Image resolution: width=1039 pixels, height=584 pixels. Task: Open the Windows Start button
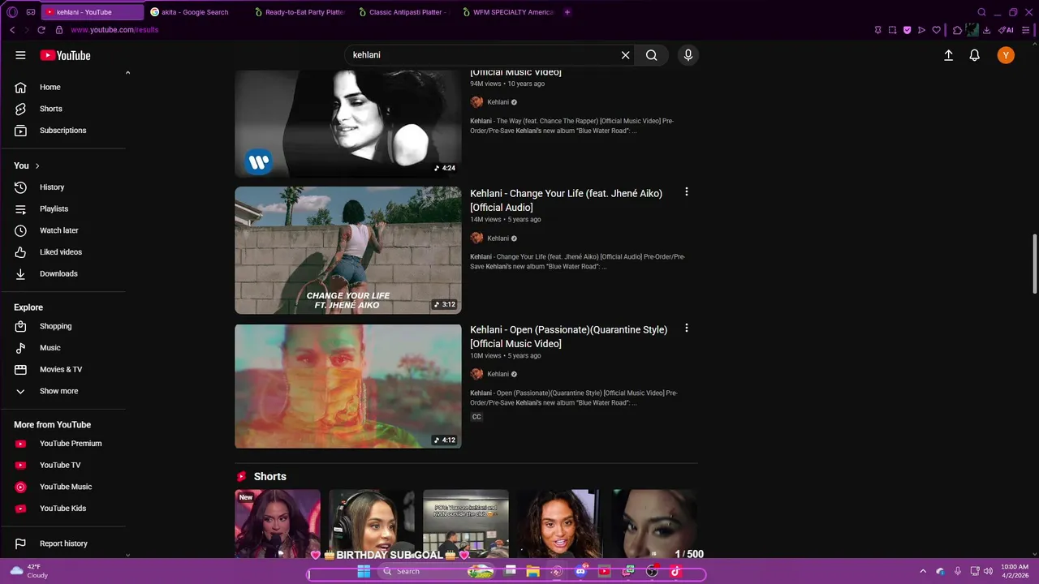[x=364, y=571]
